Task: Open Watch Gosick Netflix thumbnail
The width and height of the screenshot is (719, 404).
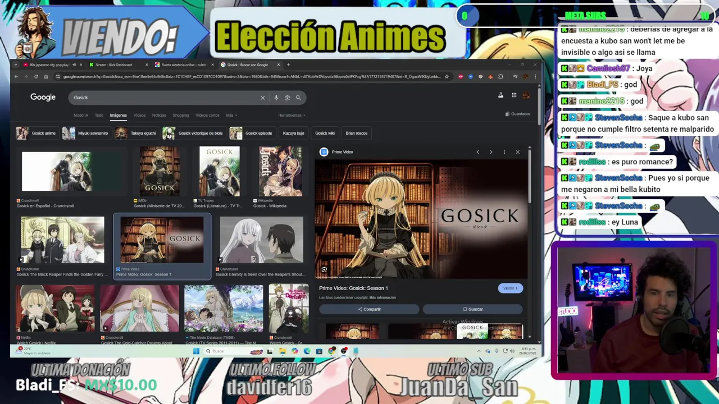Action: point(55,308)
